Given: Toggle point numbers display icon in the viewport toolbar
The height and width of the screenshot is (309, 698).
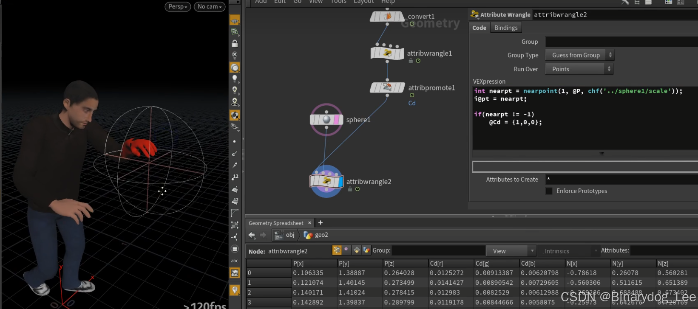Looking at the screenshot, I should click(x=235, y=177).
